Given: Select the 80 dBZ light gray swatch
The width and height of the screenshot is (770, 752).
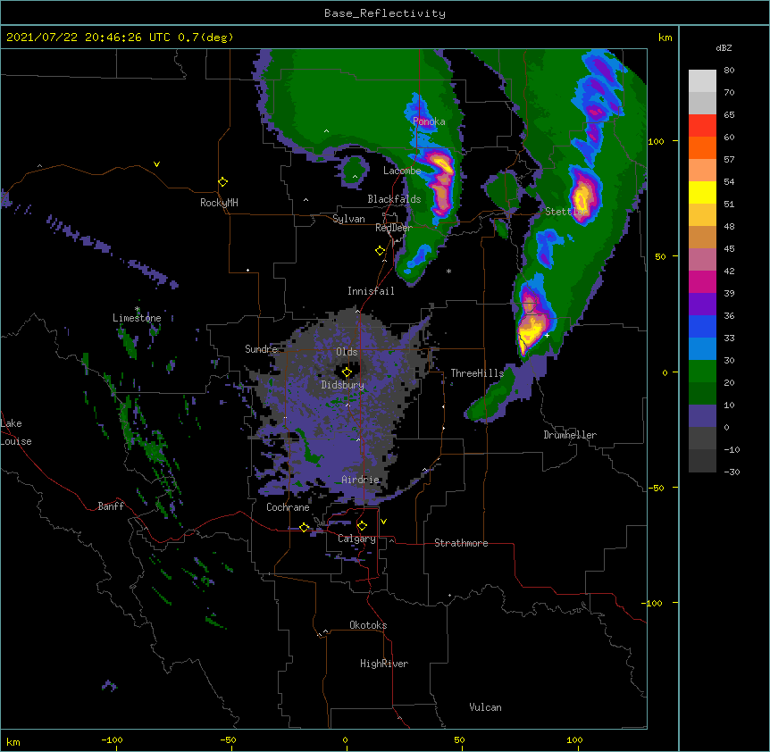Looking at the screenshot, I should pyautogui.click(x=702, y=80).
